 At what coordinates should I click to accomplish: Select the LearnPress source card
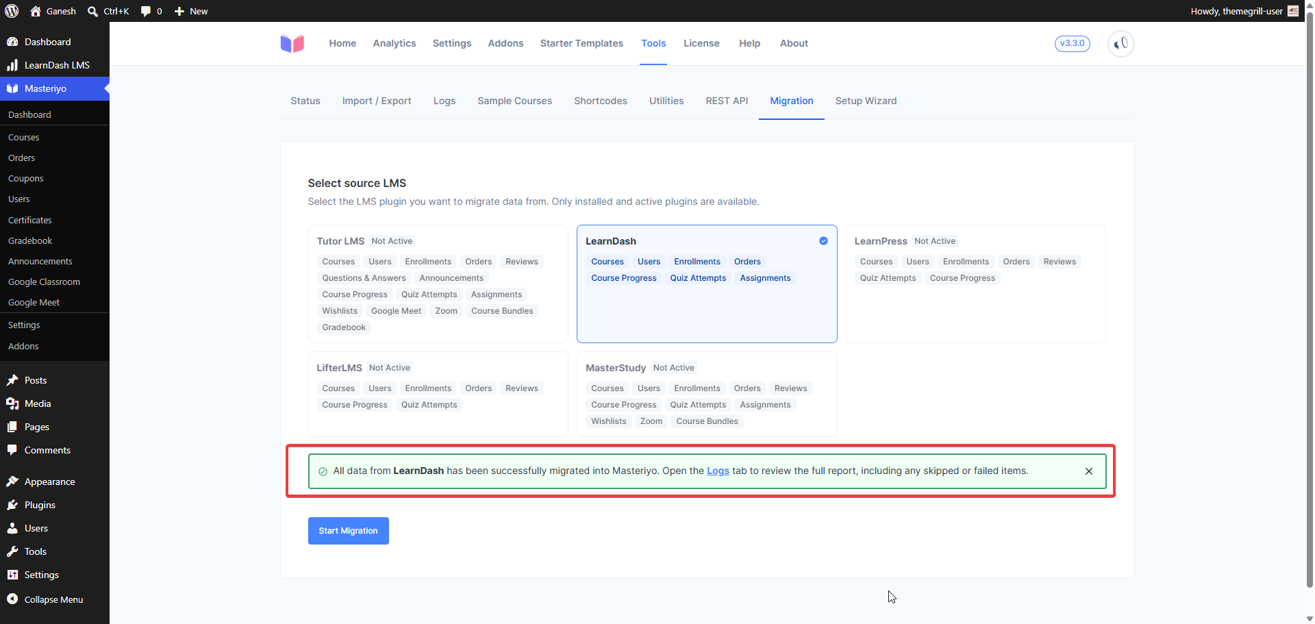[975, 284]
